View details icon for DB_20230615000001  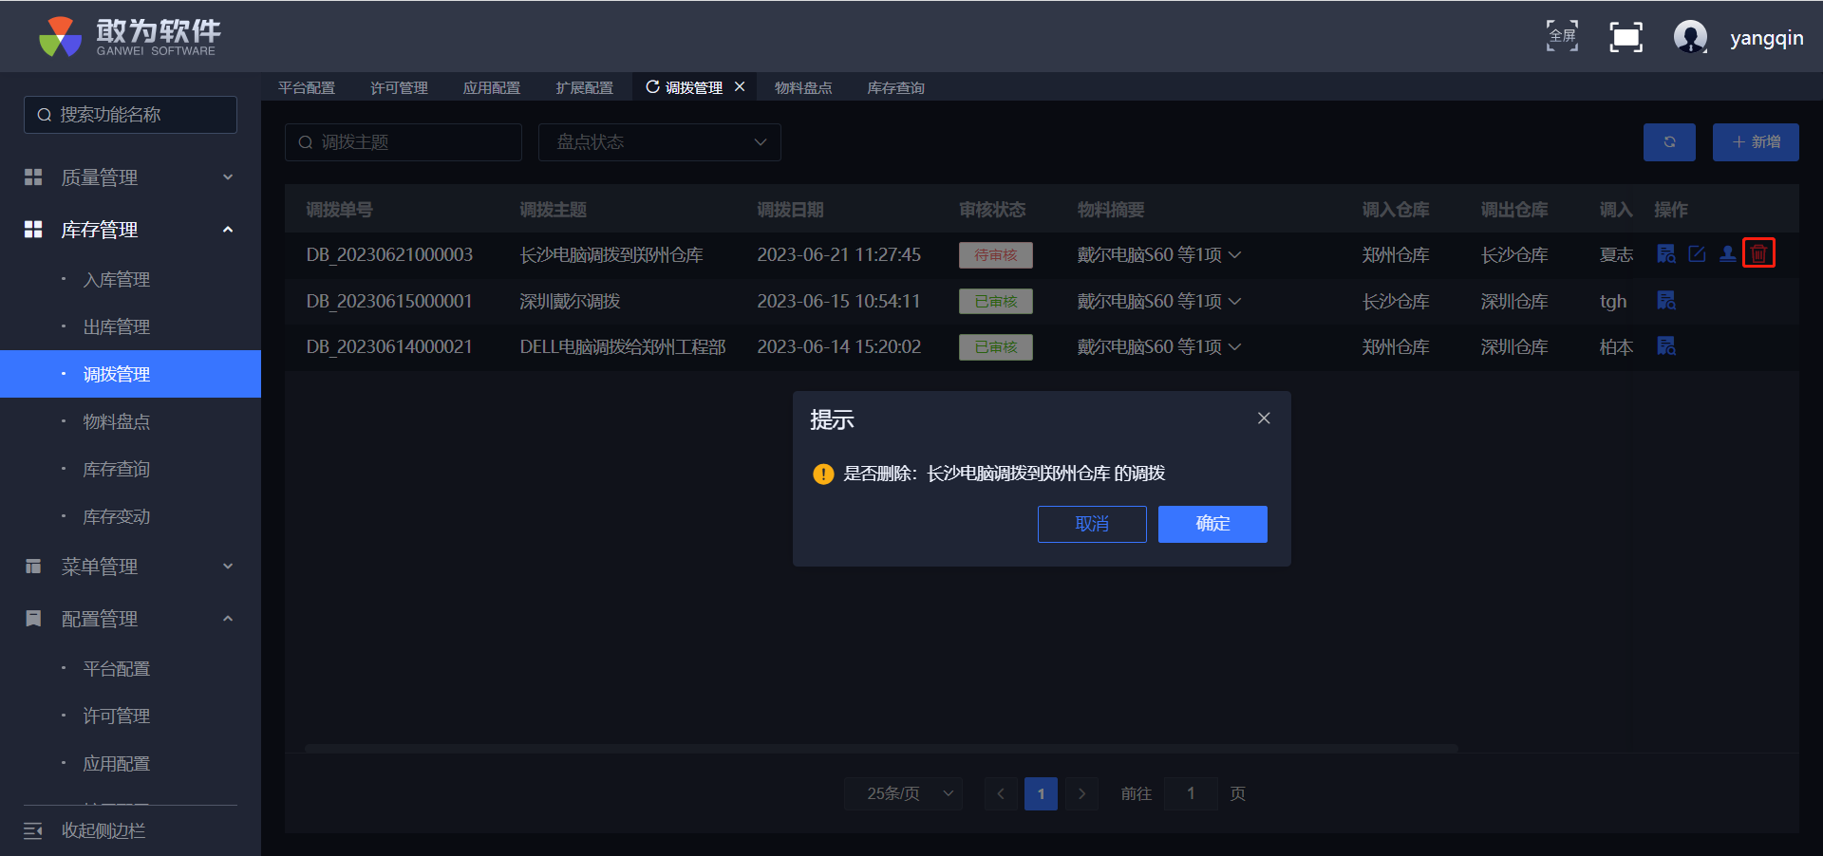click(1666, 301)
